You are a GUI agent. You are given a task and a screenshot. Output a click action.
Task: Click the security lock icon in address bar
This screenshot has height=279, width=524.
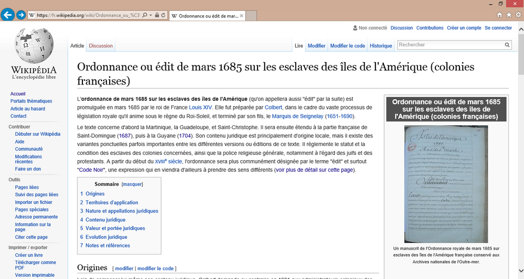coord(157,15)
